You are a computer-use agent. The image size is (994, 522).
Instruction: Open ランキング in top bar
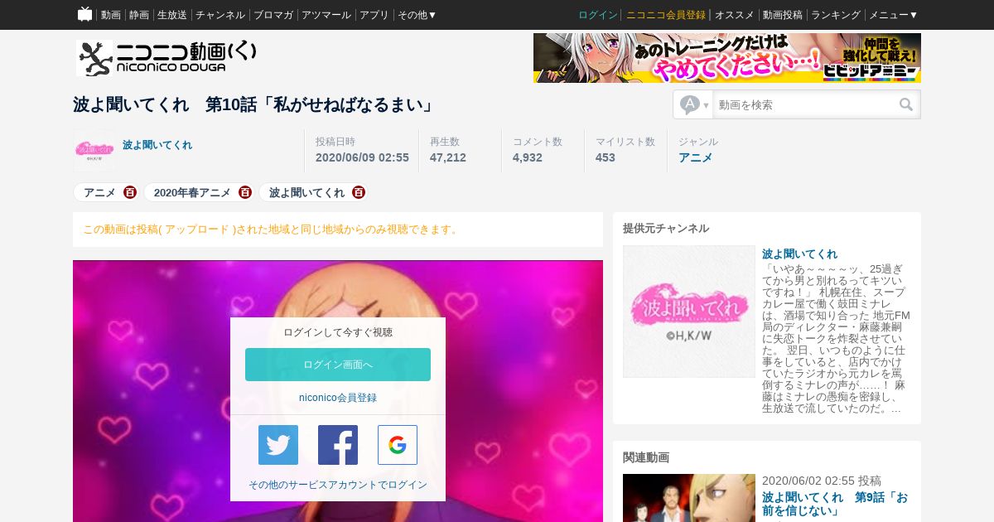(x=835, y=15)
